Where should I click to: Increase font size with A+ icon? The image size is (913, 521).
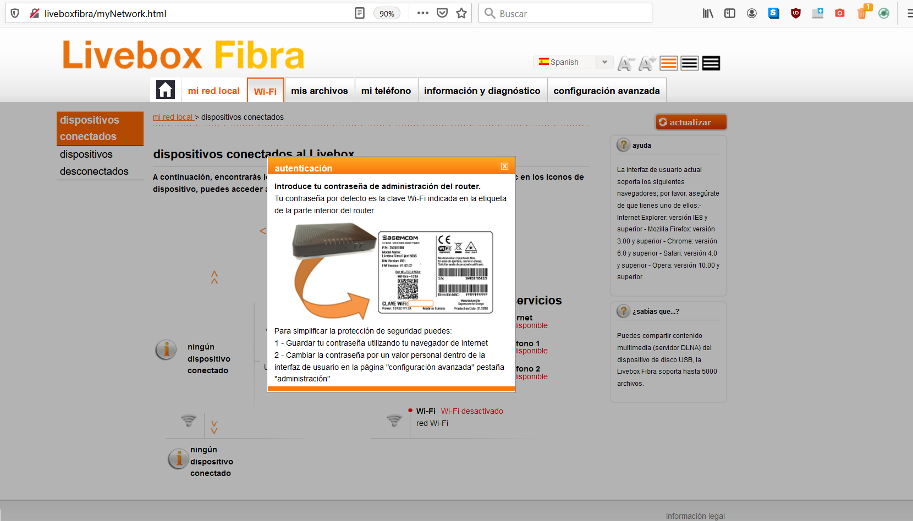[x=647, y=64]
